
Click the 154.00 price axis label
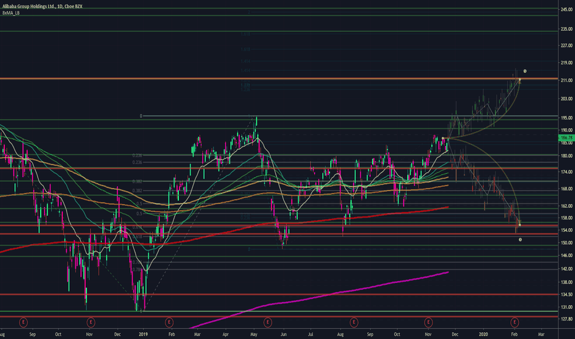point(566,230)
